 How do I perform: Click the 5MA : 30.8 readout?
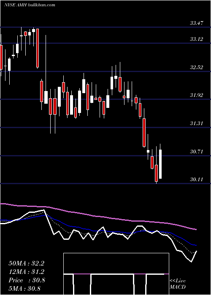[x=24, y=289]
